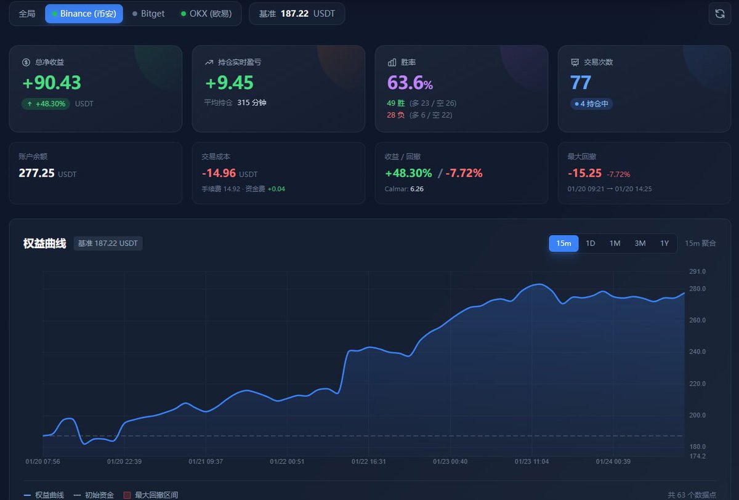Screen dimensions: 739x500
Task: Select the 全局 tab
Action: 26,14
